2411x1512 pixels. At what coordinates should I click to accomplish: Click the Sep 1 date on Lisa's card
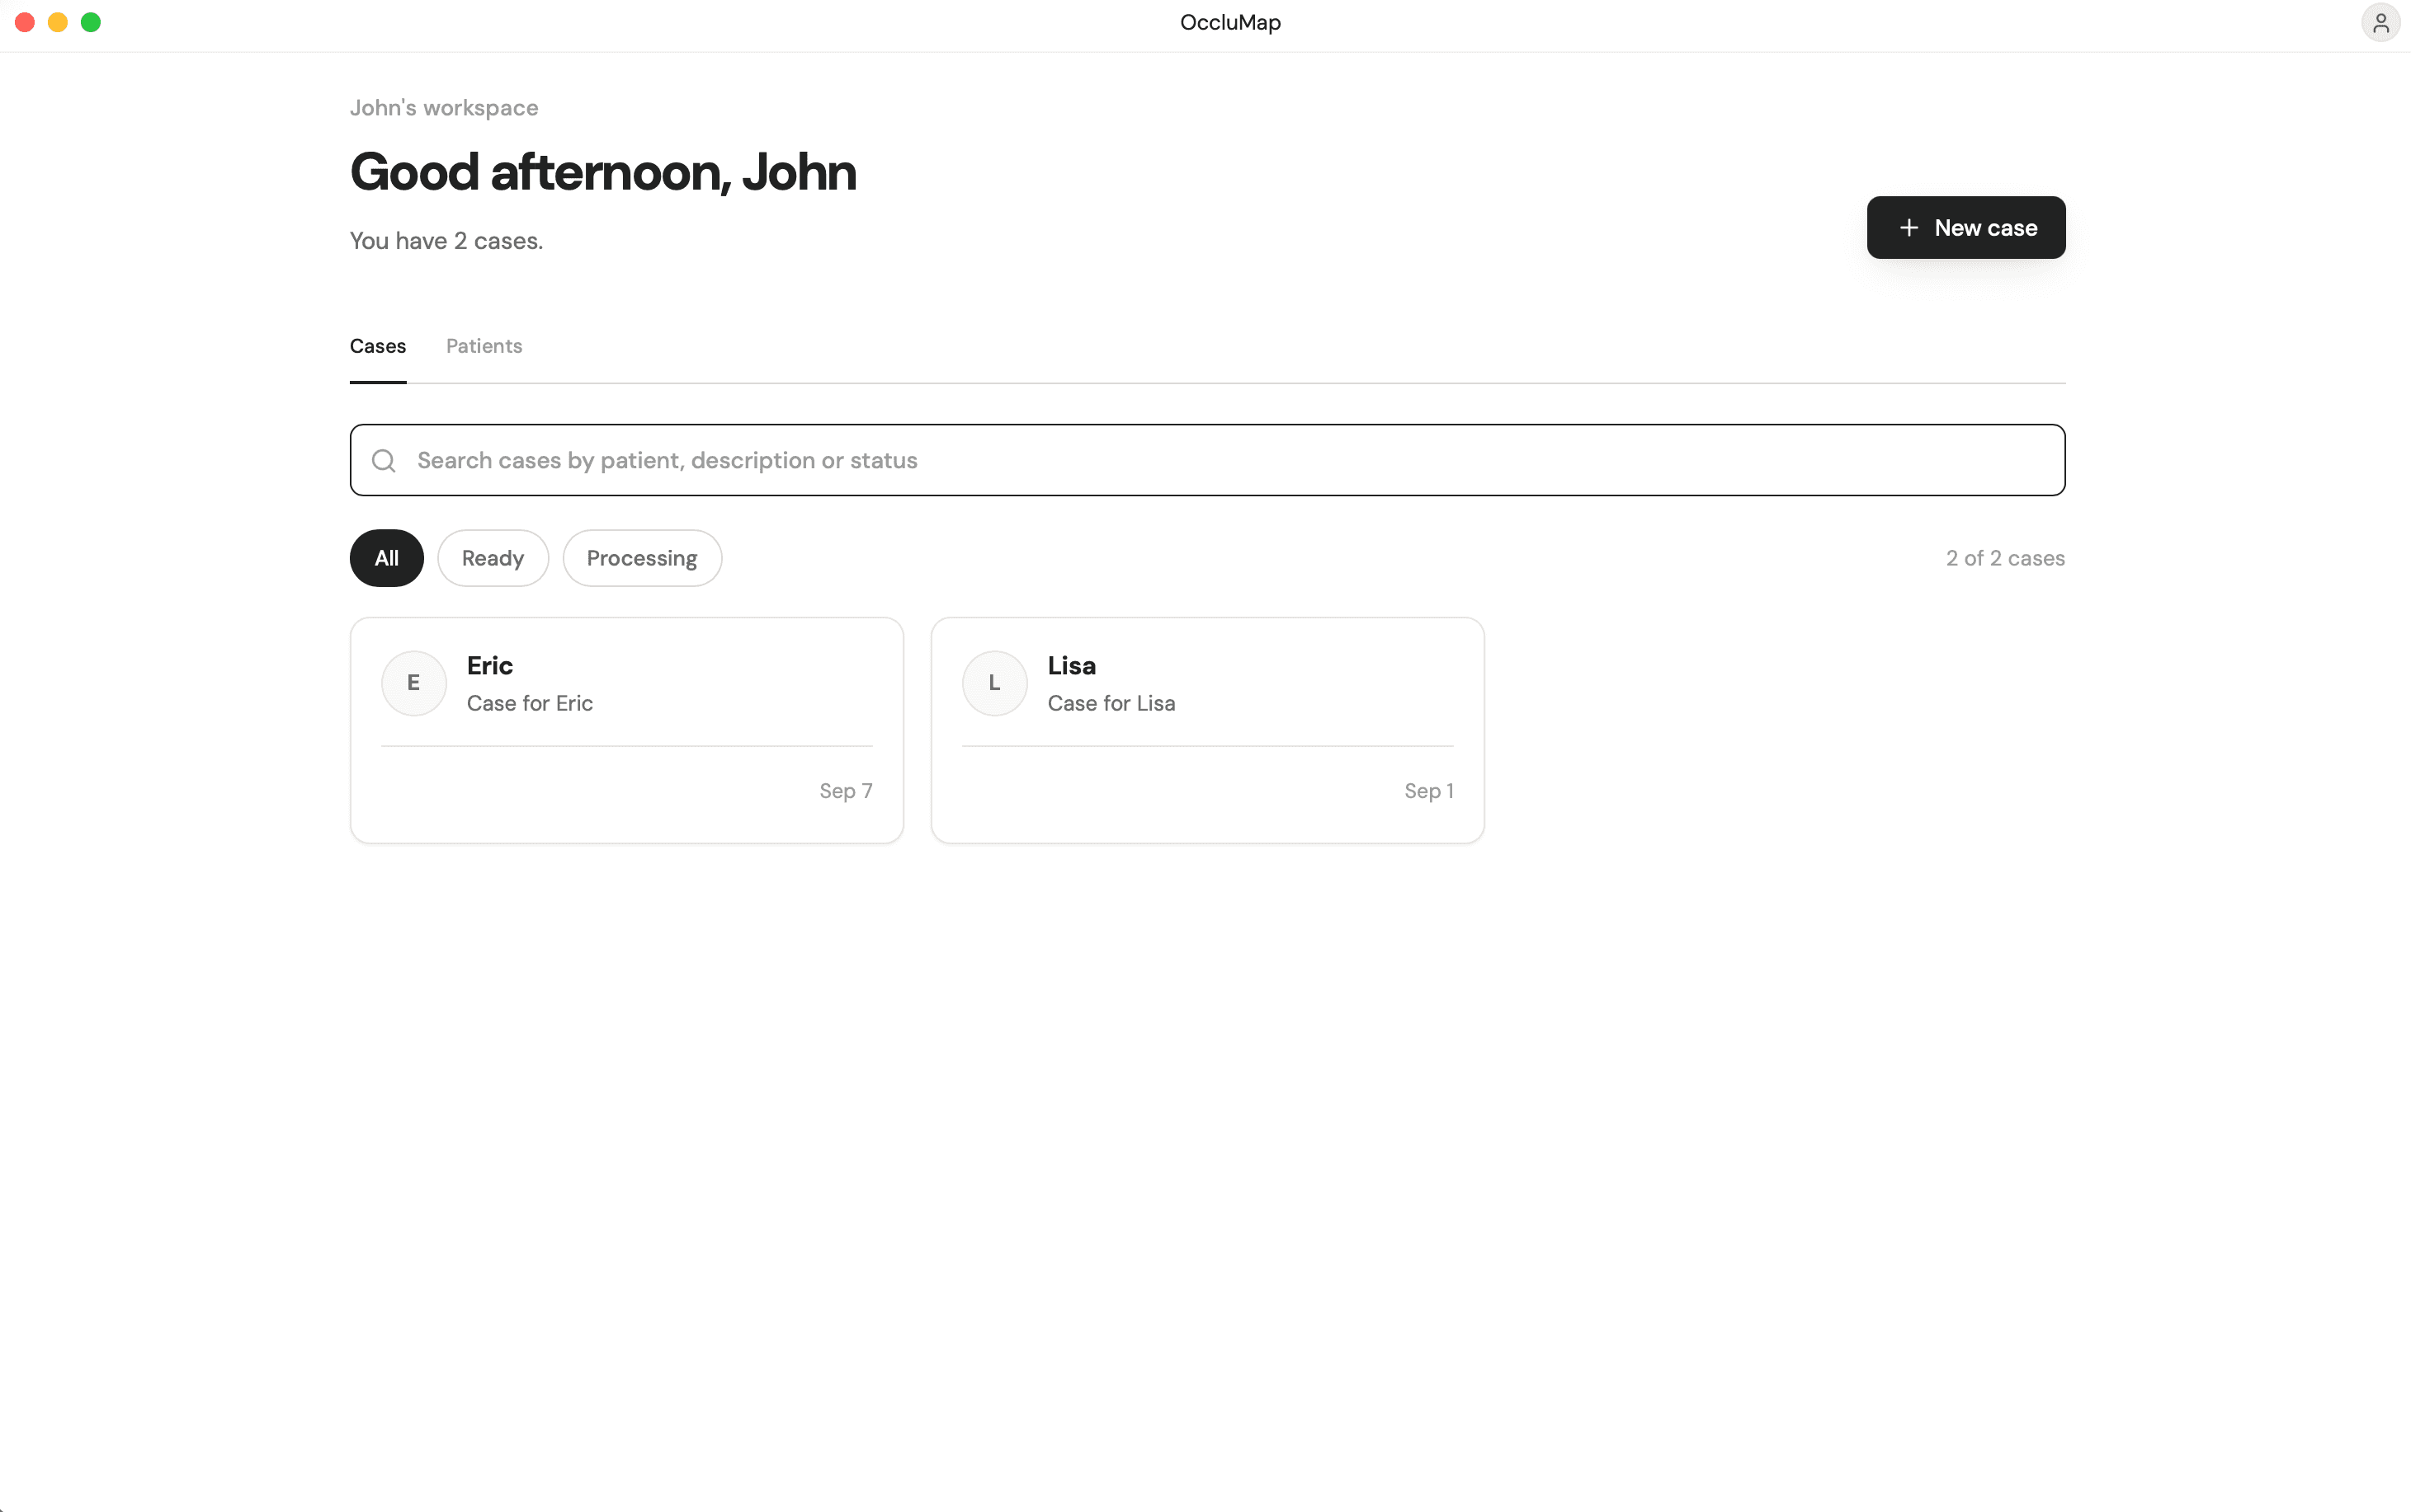tap(1428, 791)
